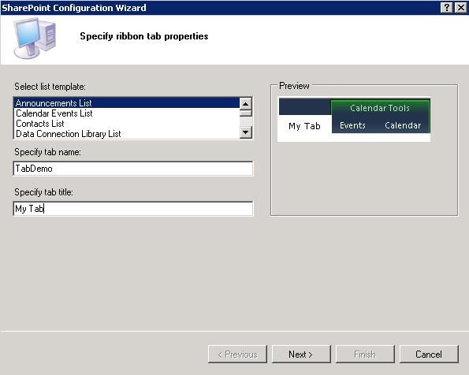Click the 'Specify ribbon tab properties' heading
The width and height of the screenshot is (469, 375).
click(x=144, y=36)
